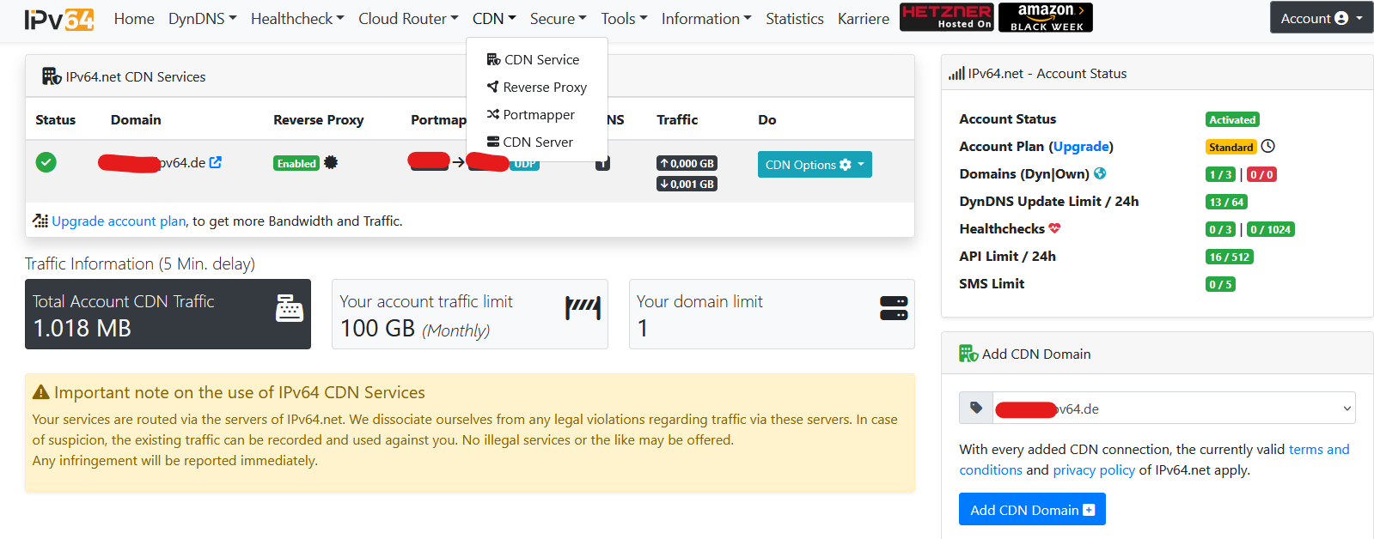
Task: Open the domain select box for CDN
Action: click(1174, 409)
